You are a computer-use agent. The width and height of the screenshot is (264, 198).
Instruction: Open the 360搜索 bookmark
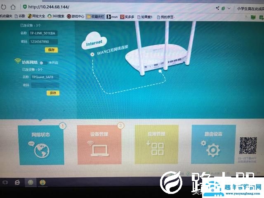pyautogui.click(x=56, y=16)
